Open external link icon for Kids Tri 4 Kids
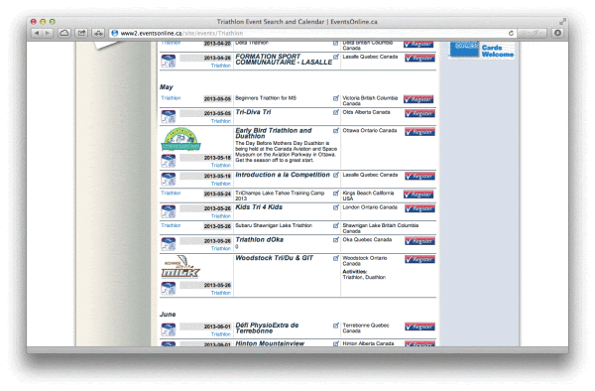 click(336, 207)
